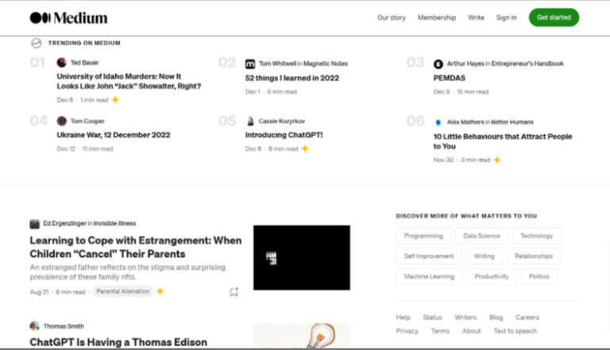This screenshot has height=350, width=610.
Task: Open the light bulb article thumbnail
Action: 302,336
